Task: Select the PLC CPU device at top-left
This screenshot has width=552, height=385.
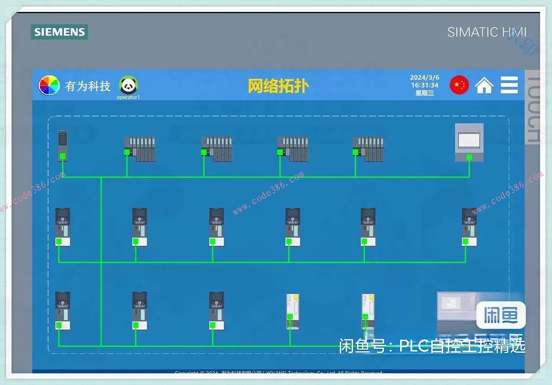Action: 63,145
